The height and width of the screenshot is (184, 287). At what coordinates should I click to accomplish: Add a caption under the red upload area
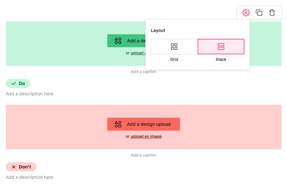144,155
